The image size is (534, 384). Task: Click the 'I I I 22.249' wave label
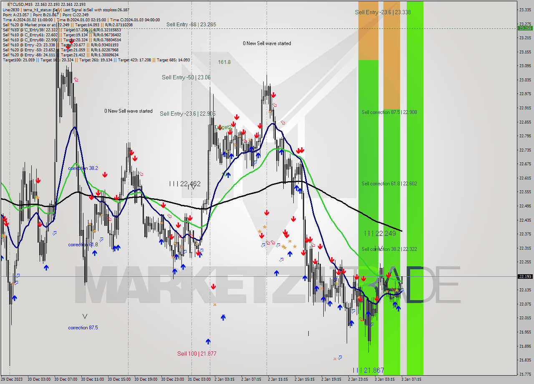[x=380, y=233]
